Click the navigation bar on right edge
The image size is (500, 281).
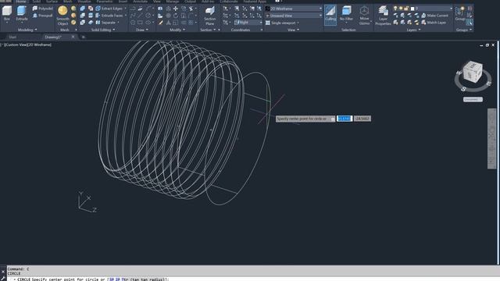click(491, 139)
